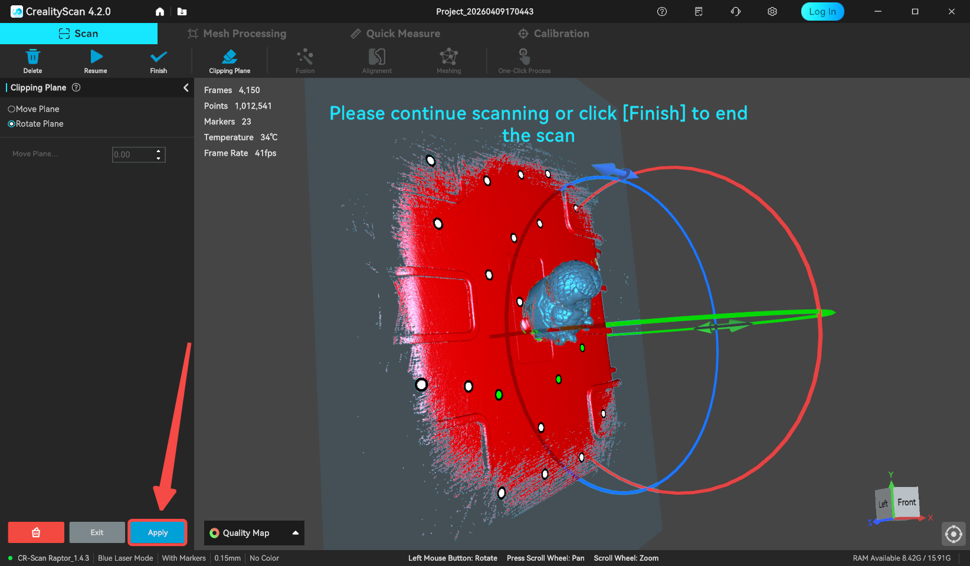Collapse the Clipping Plane side panel
This screenshot has width=970, height=566.
tap(186, 88)
